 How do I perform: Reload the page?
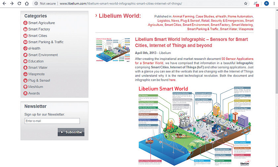point(19,4)
